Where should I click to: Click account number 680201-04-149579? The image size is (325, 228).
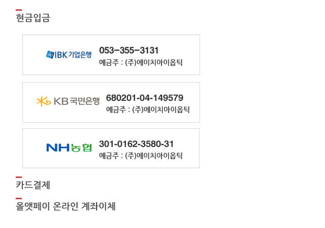point(145,98)
